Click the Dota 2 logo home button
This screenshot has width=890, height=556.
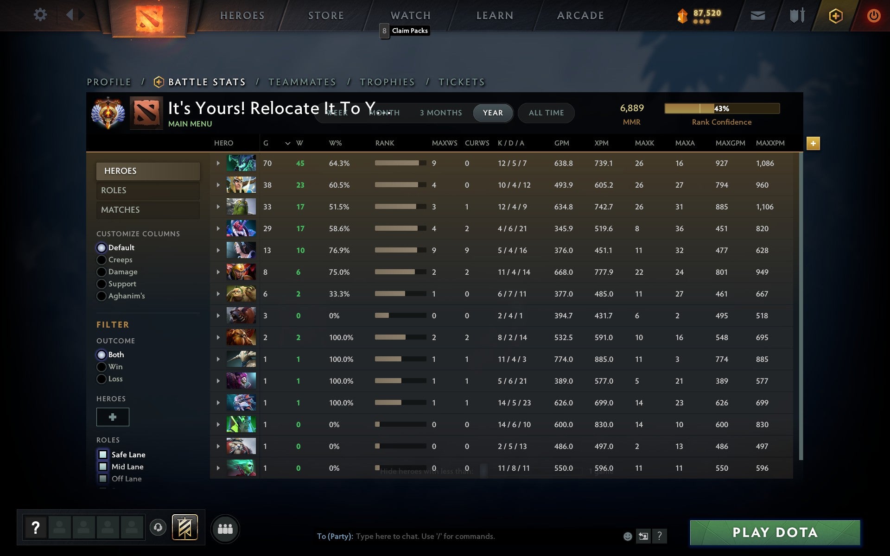(x=149, y=18)
